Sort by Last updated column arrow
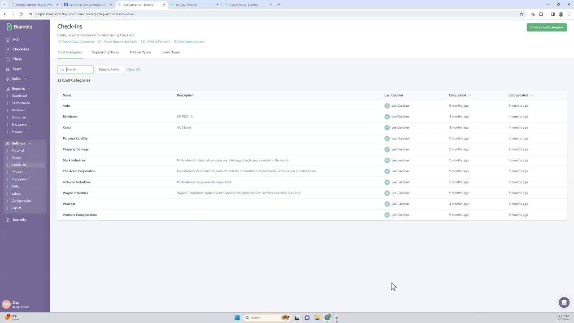 tap(531, 96)
